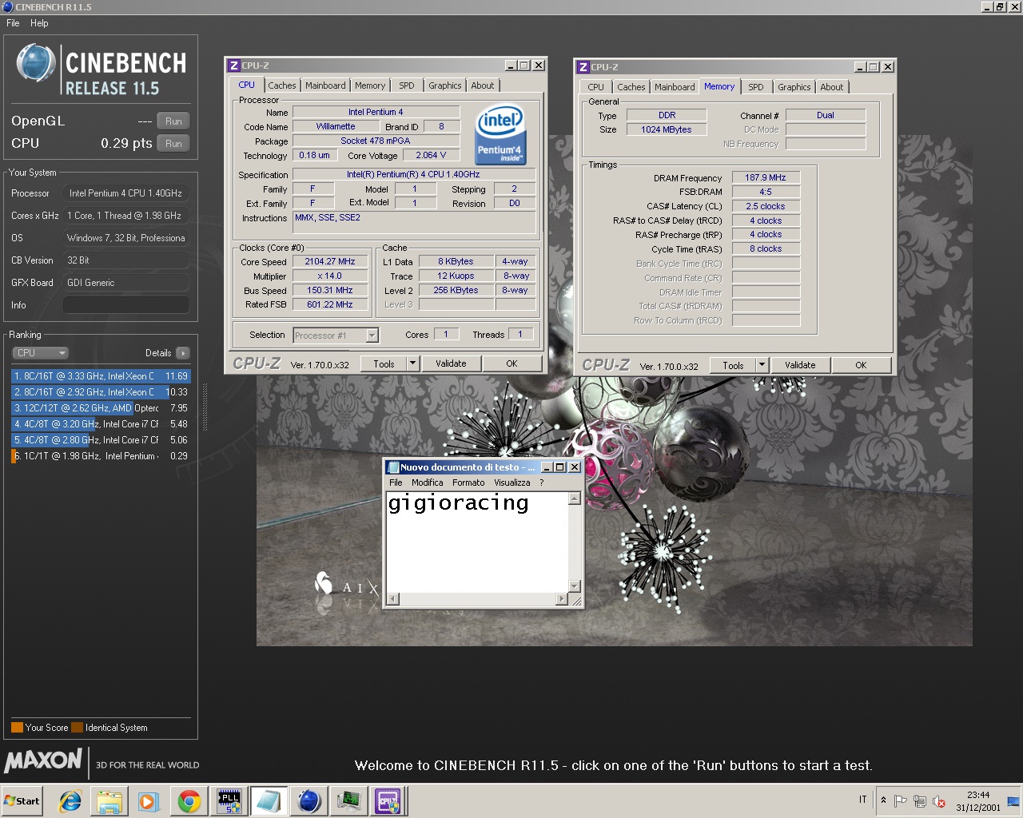Open Tools dropdown arrow in right CPU-Z
This screenshot has height=818, width=1023.
tap(762, 366)
